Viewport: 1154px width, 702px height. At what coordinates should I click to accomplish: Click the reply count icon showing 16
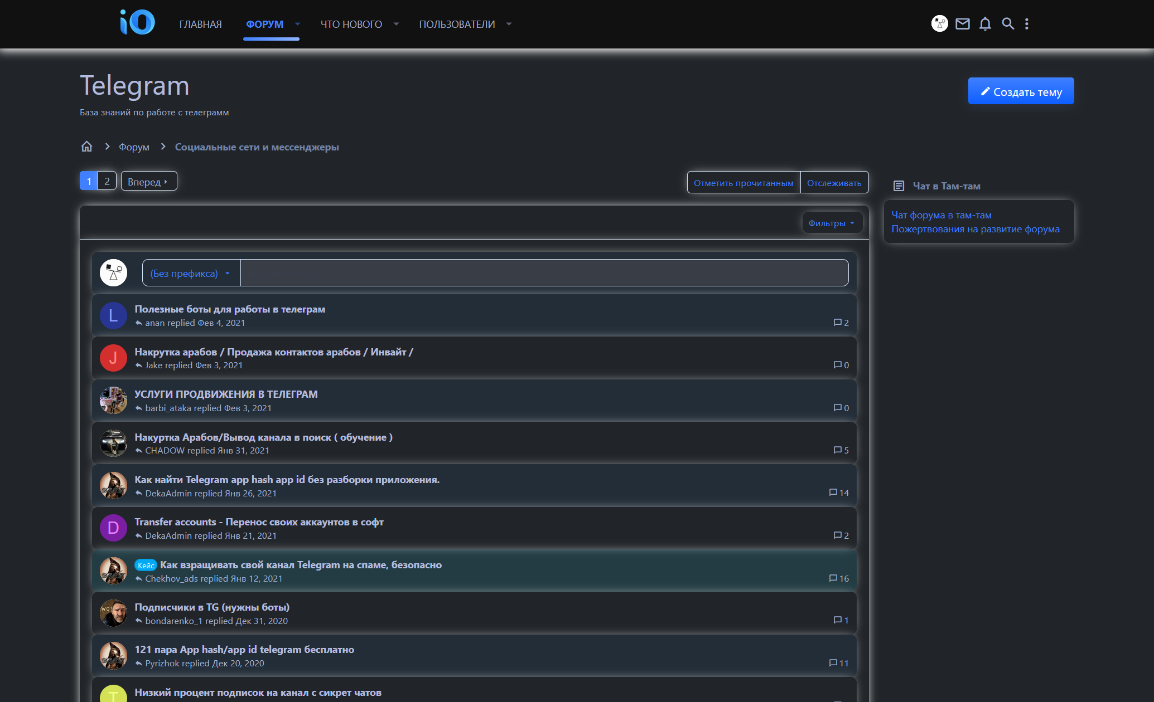(x=833, y=578)
